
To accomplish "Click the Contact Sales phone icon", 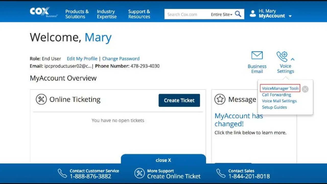I will pyautogui.click(x=220, y=173).
